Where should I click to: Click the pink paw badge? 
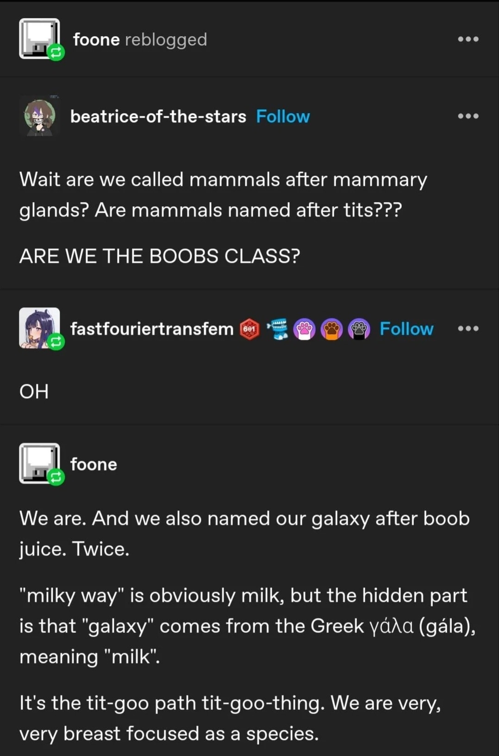click(x=305, y=329)
